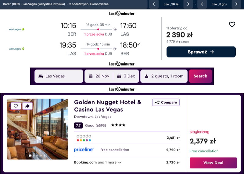
Task: Advance departure date after czw., 26 lis
Action: (188, 4)
